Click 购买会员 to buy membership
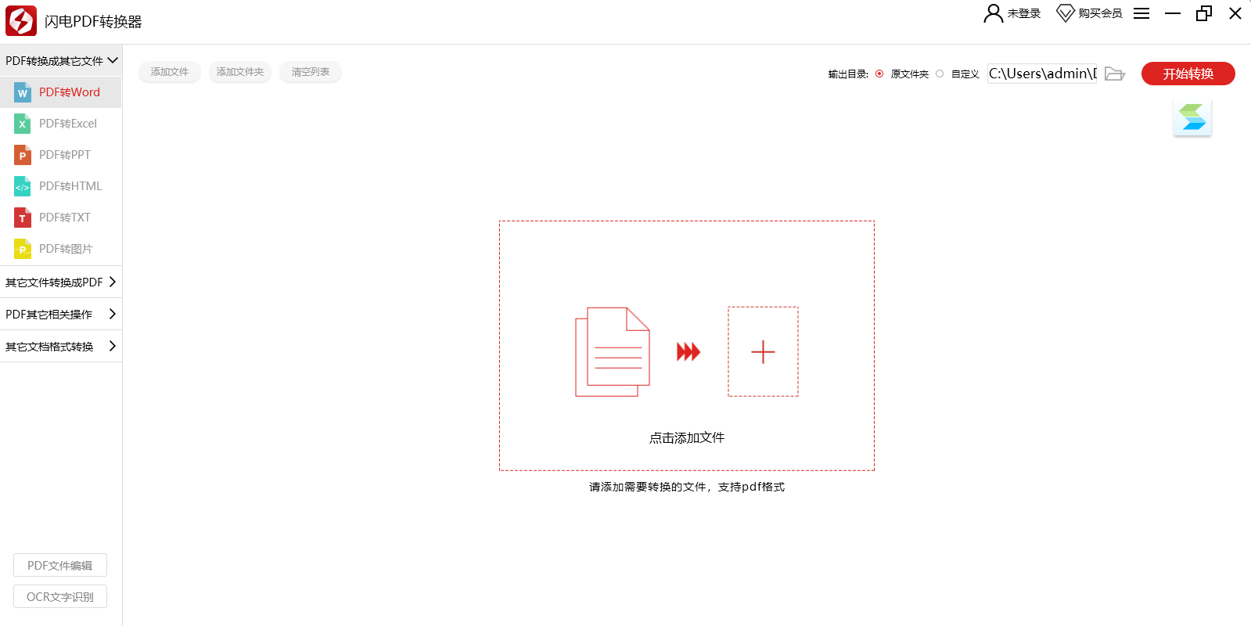 click(1100, 13)
